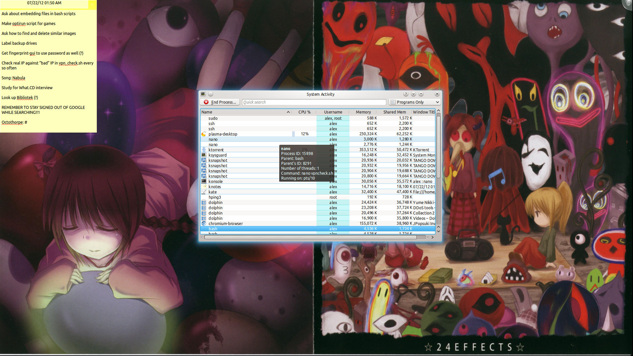Open the titlebar help button
This screenshot has width=633, height=356.
pyautogui.click(x=406, y=94)
